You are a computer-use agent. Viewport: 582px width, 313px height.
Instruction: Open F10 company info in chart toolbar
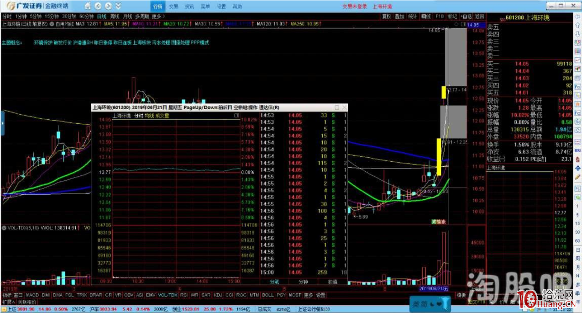(x=440, y=16)
